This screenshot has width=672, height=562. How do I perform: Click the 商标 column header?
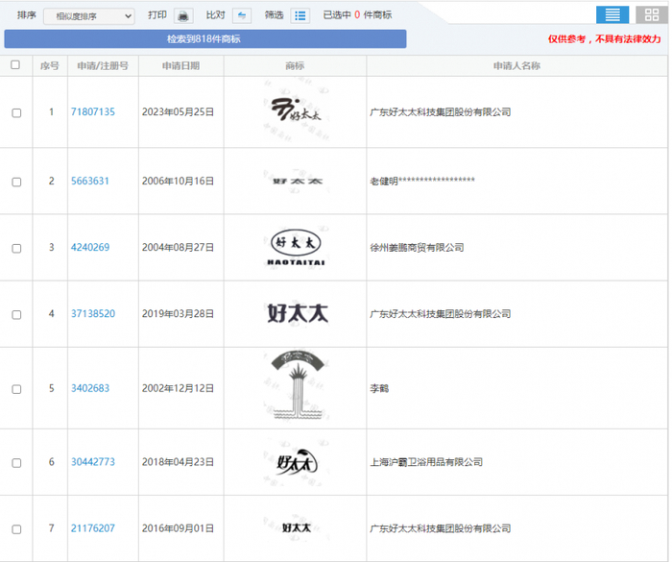[295, 66]
